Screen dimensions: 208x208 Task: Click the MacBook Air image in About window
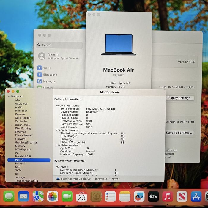pyautogui.click(x=119, y=45)
